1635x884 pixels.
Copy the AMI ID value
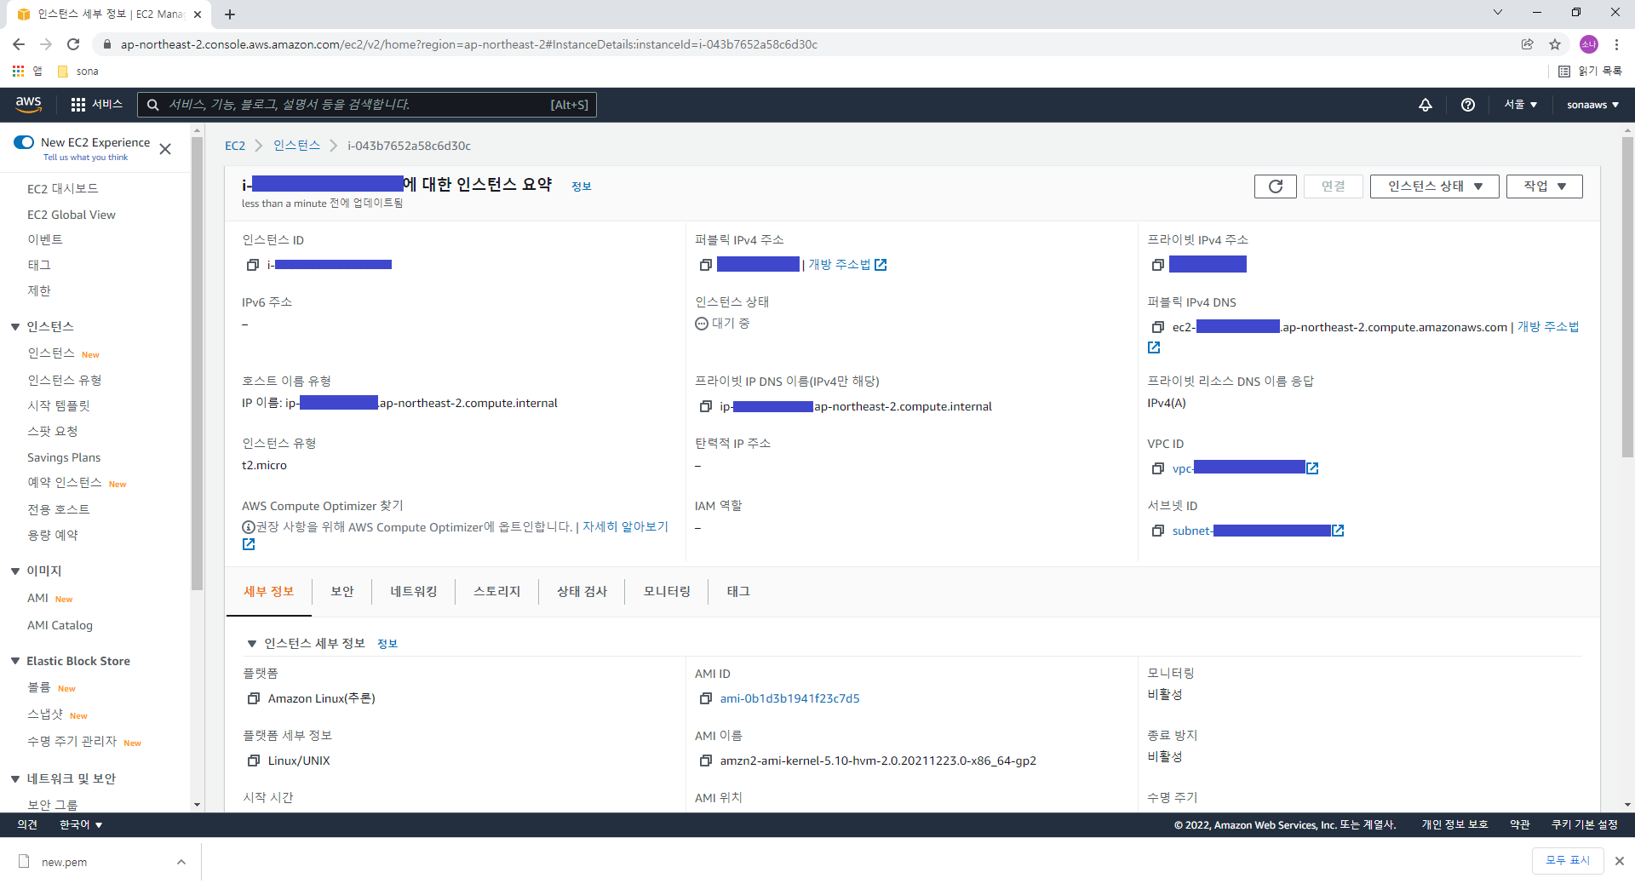pyautogui.click(x=705, y=698)
